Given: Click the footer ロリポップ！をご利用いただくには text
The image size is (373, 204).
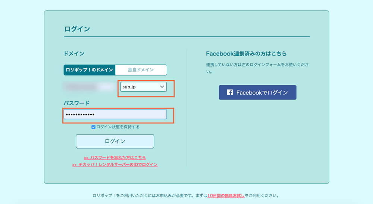Looking at the screenshot, I should [x=185, y=196].
